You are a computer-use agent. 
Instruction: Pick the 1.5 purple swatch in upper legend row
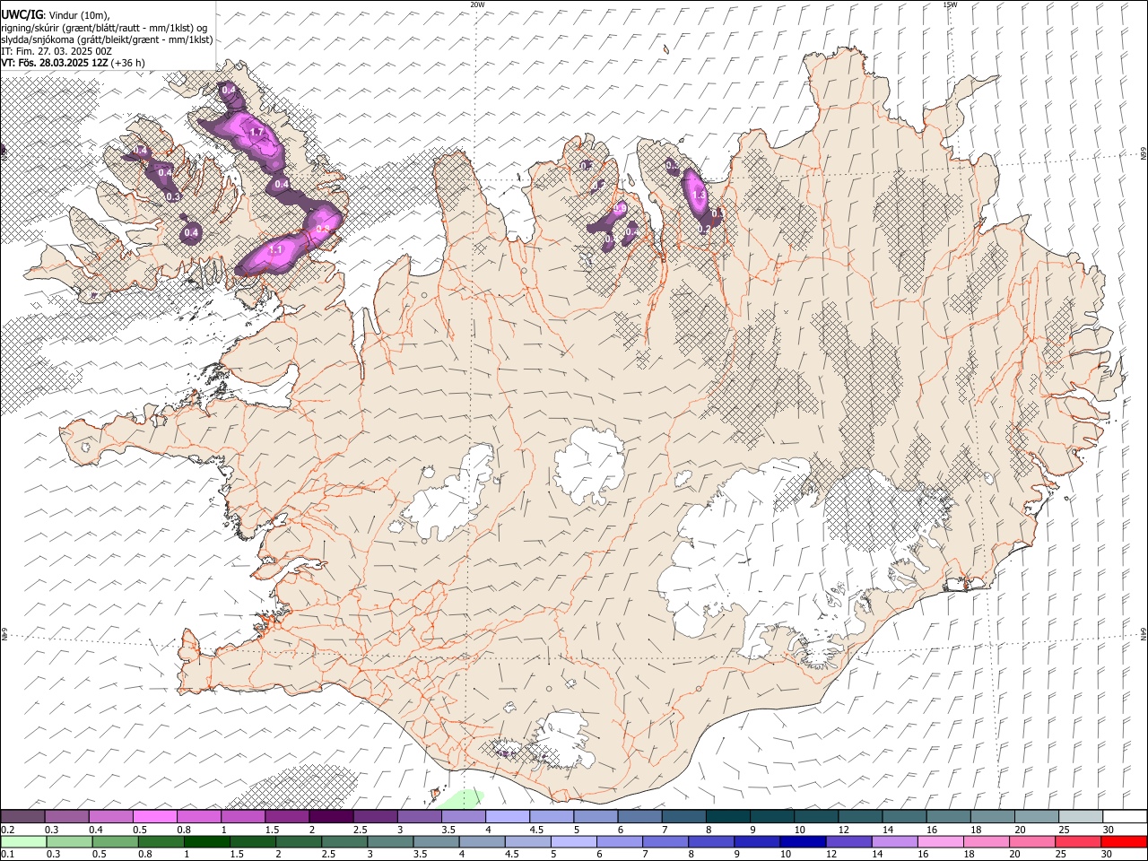click(x=287, y=816)
